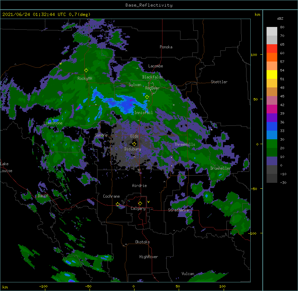Click the dBZ legend heading
298x291 pixels.
click(280, 18)
